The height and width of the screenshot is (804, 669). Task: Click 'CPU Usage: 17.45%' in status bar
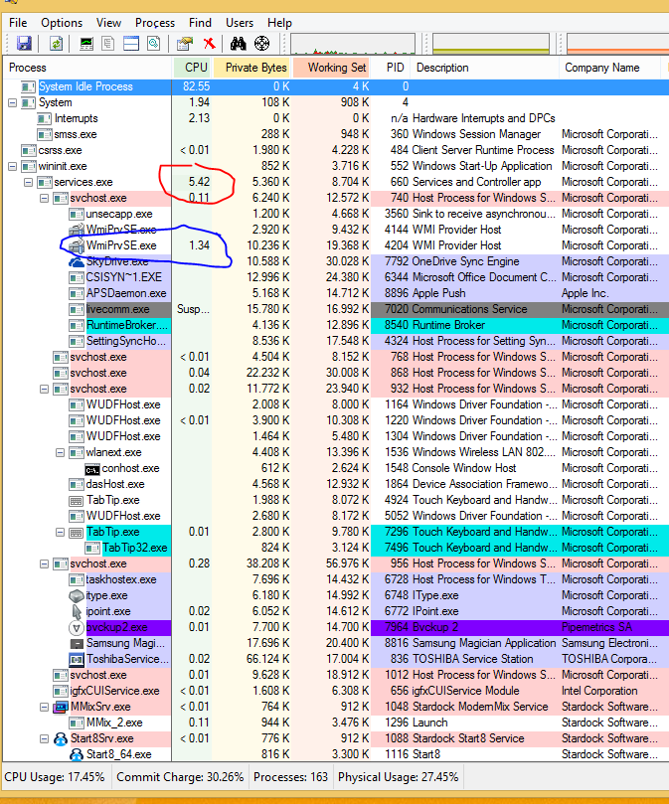point(55,777)
